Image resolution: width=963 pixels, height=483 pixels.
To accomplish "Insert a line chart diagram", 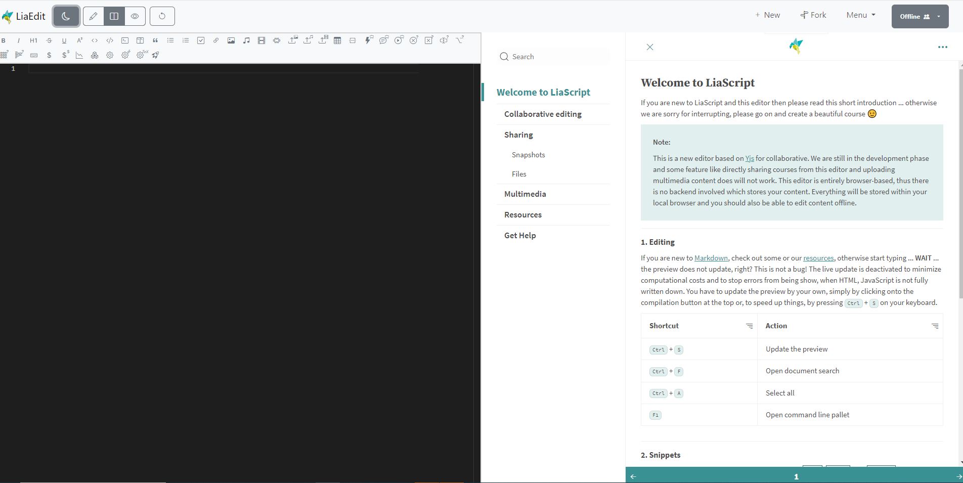I will point(79,55).
